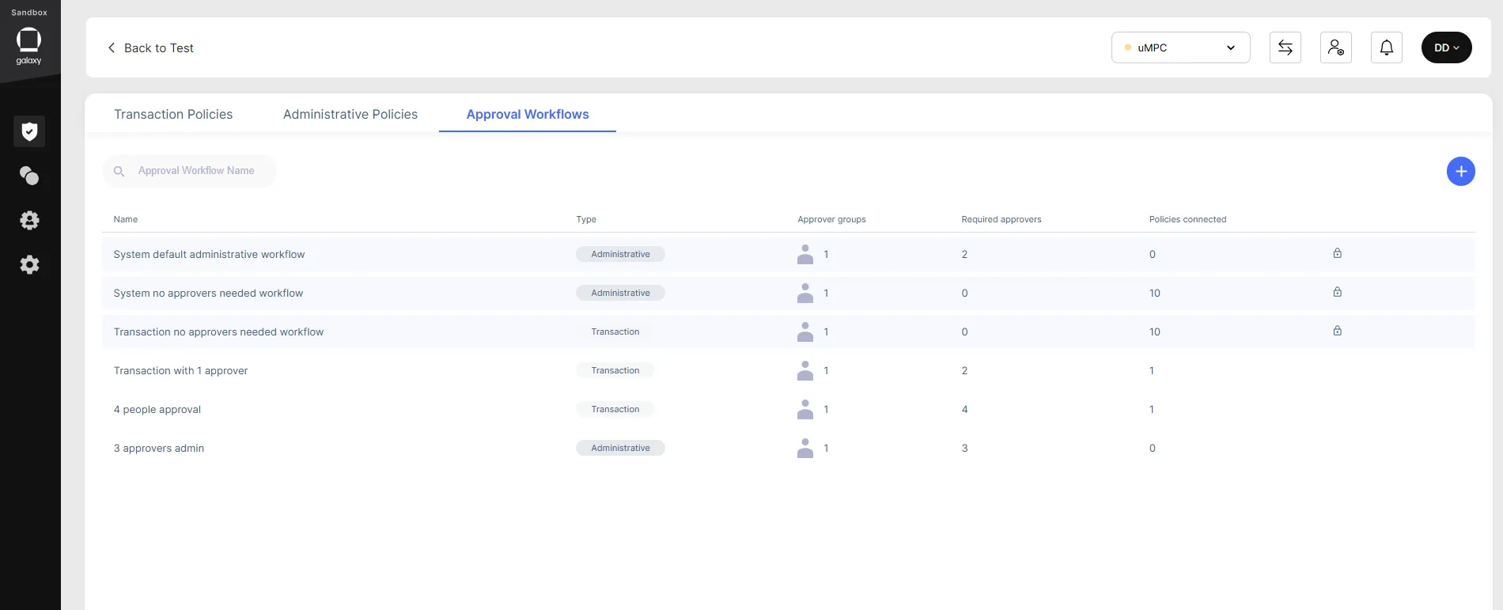
Task: Go Back to Test
Action: point(150,47)
